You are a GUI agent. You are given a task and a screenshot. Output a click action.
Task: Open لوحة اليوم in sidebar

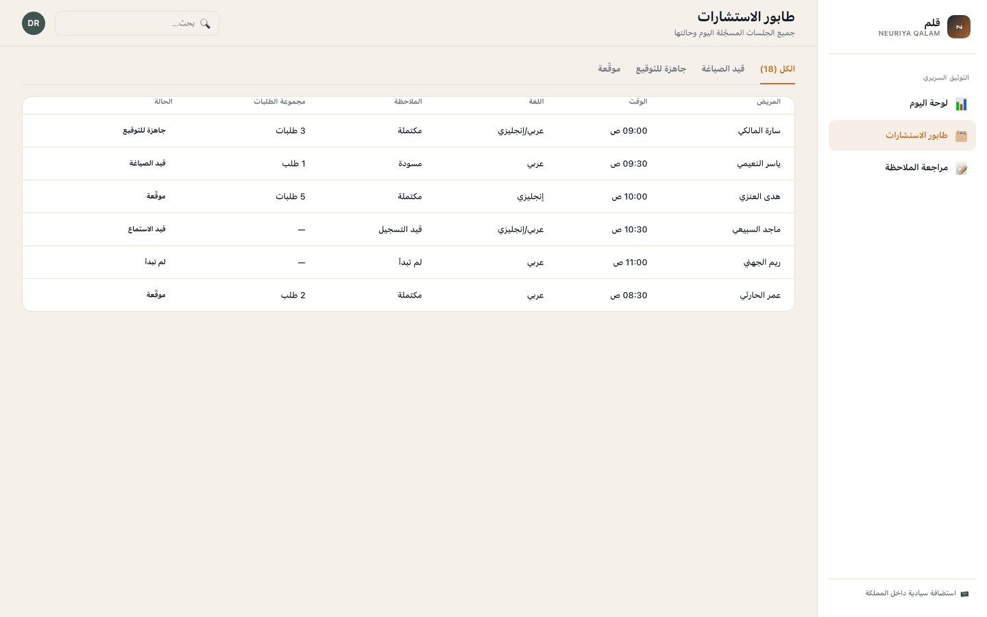tap(902, 104)
